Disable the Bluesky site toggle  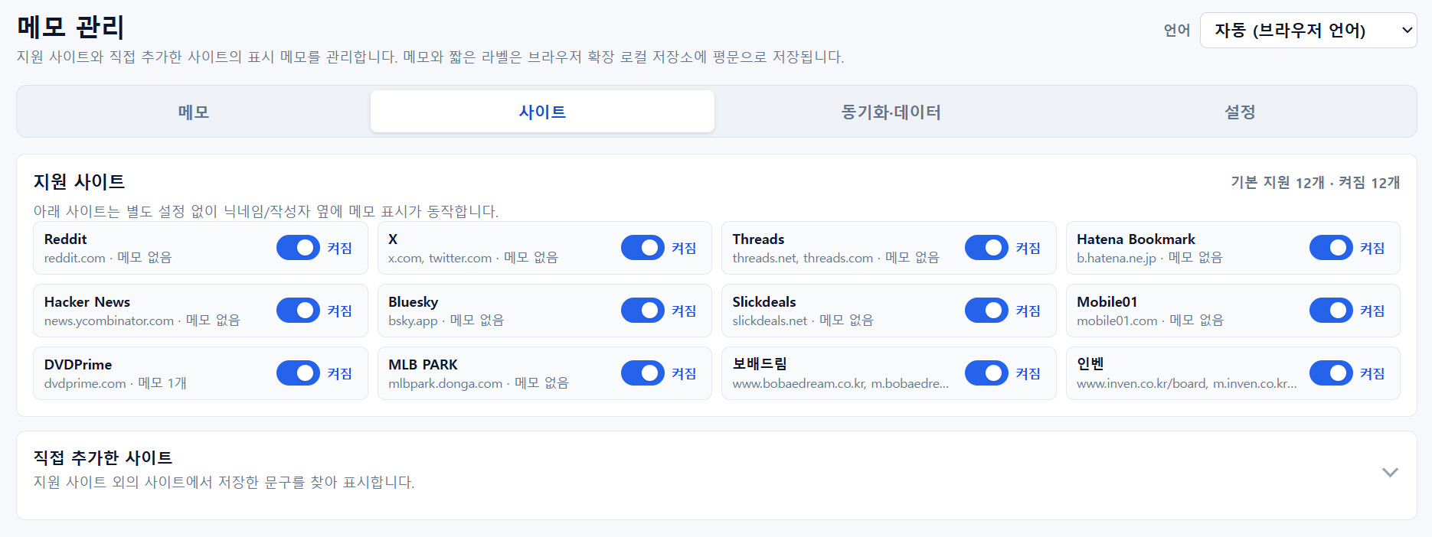642,311
